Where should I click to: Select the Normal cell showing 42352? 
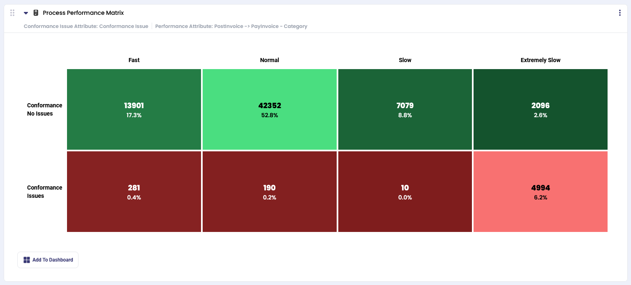270,109
